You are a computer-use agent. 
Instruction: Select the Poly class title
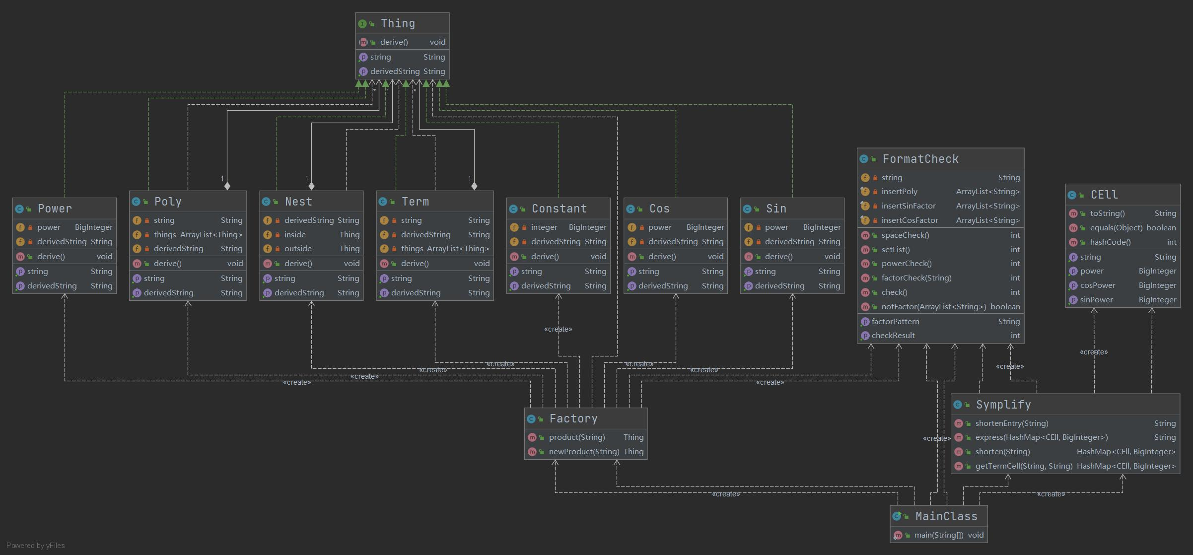(x=168, y=202)
